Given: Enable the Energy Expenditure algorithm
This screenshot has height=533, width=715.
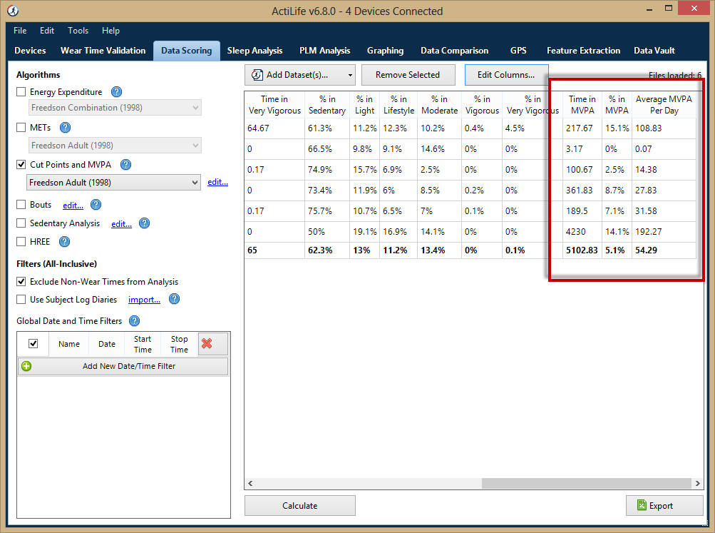Looking at the screenshot, I should 21,91.
